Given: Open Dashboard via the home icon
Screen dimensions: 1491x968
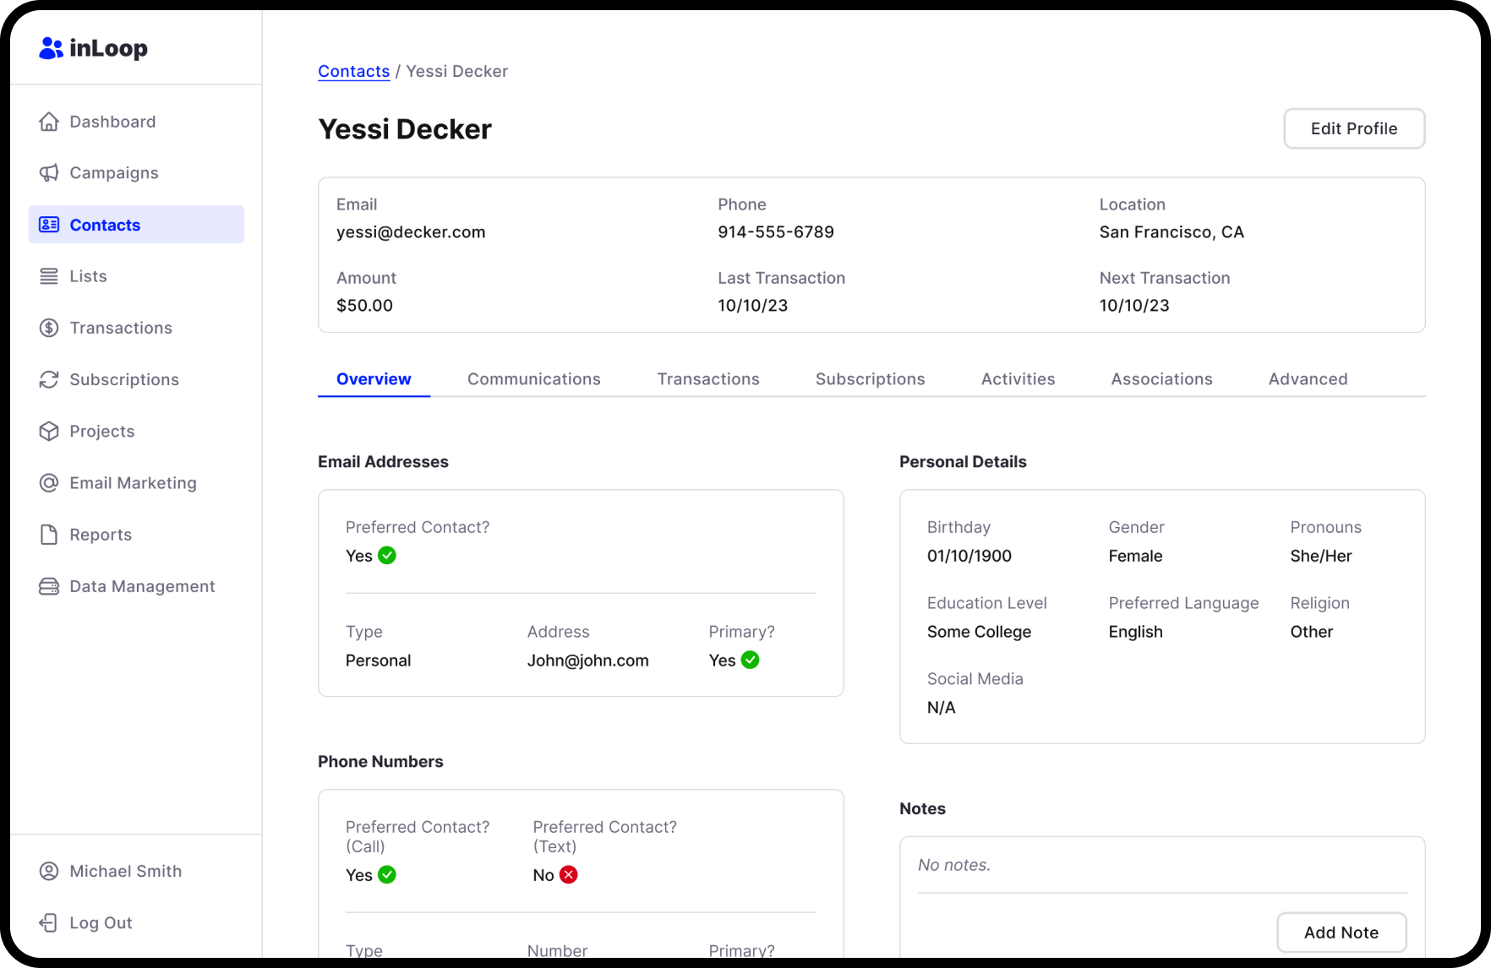Looking at the screenshot, I should [x=49, y=122].
